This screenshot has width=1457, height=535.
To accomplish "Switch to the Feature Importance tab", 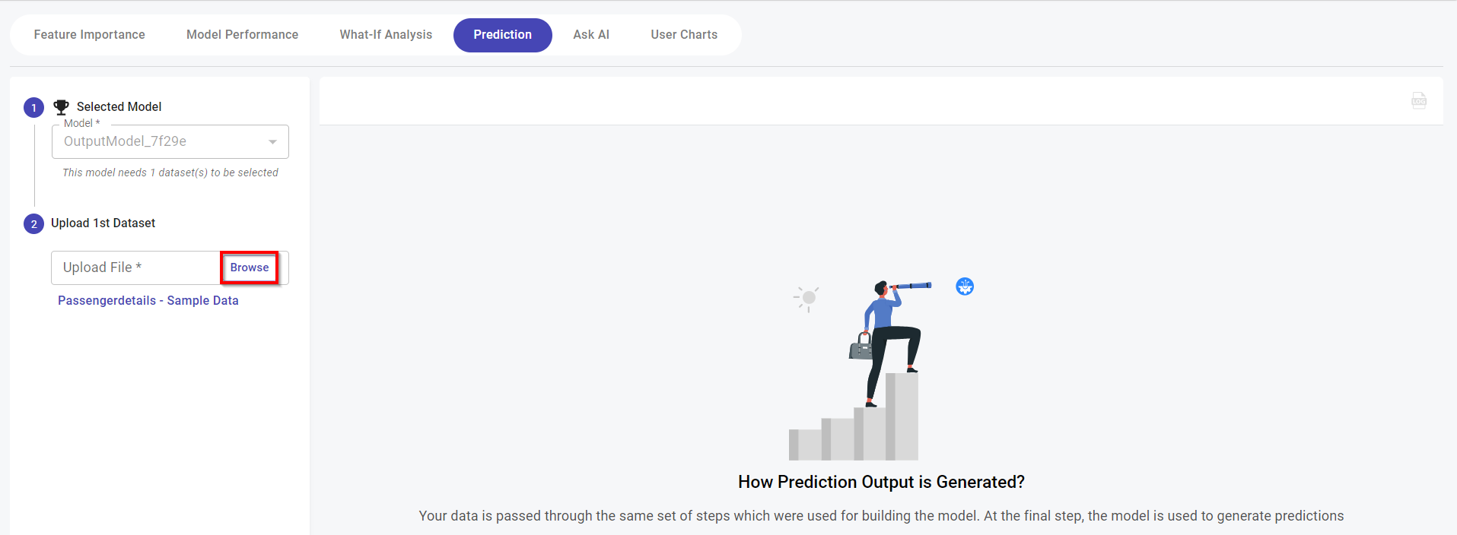I will (x=89, y=35).
